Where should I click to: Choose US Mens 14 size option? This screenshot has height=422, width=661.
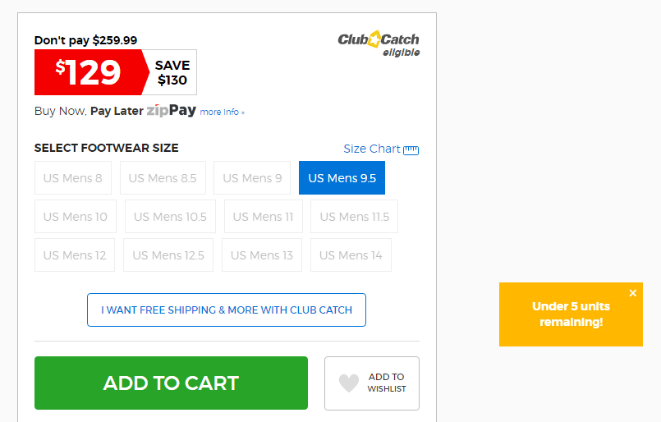click(351, 255)
